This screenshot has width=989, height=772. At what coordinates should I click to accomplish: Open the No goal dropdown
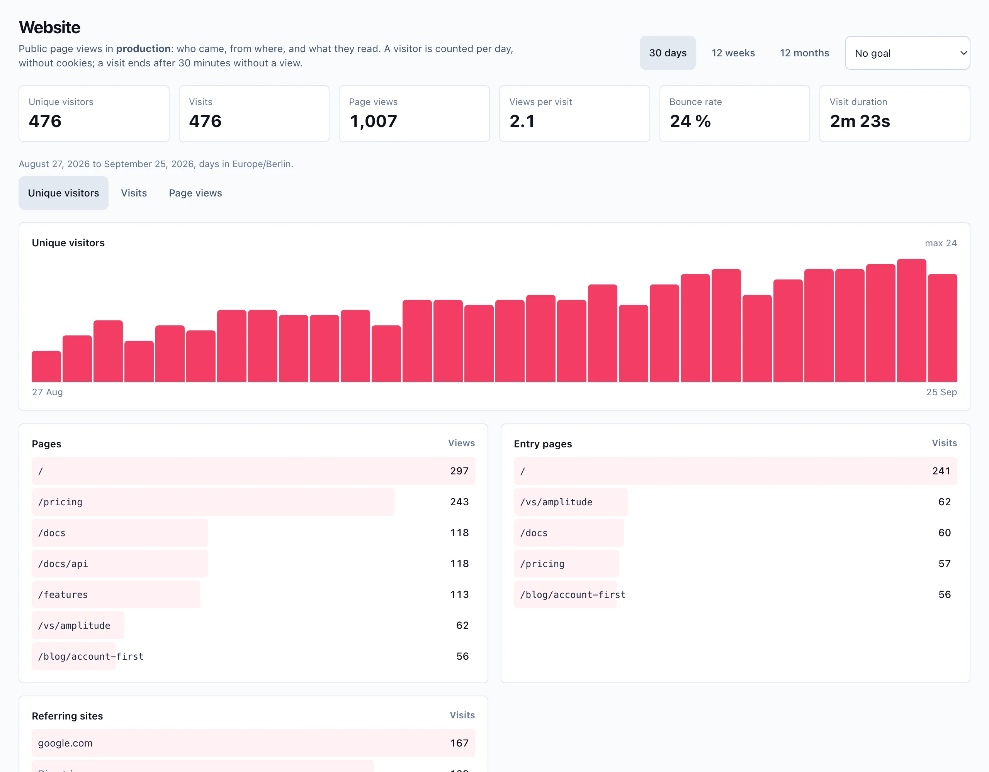click(x=907, y=53)
